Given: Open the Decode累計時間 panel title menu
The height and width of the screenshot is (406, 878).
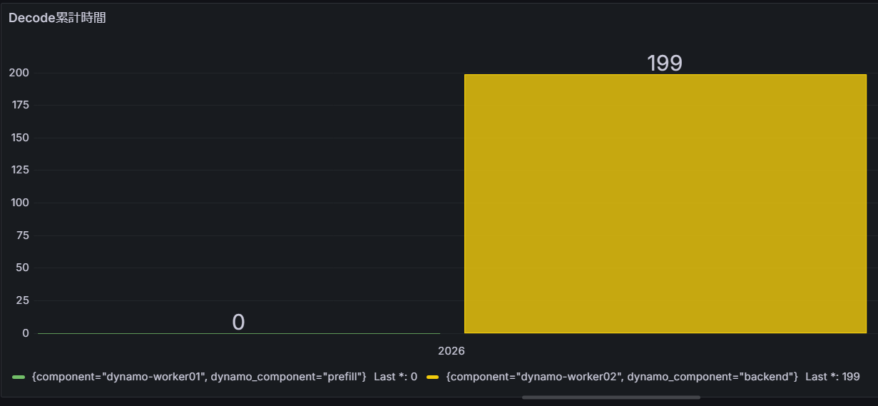Looking at the screenshot, I should [x=57, y=18].
